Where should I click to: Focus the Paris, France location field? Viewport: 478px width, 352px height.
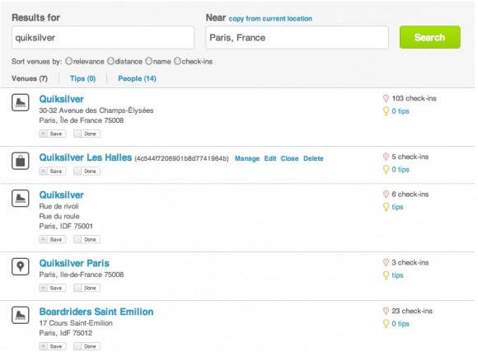pyautogui.click(x=297, y=38)
